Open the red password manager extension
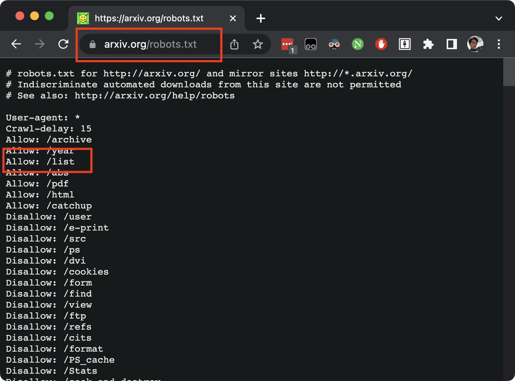515x381 pixels. coord(287,44)
